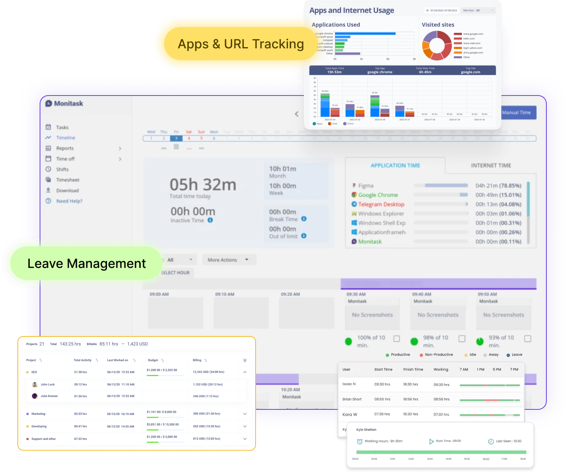This screenshot has height=474, width=569.
Task: Click the 09:30 AM No Screenshots thumbnail
Action: click(372, 315)
